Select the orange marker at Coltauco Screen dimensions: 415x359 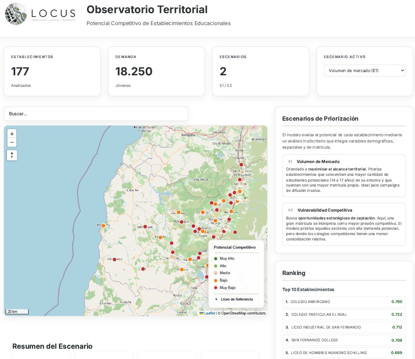click(x=202, y=212)
